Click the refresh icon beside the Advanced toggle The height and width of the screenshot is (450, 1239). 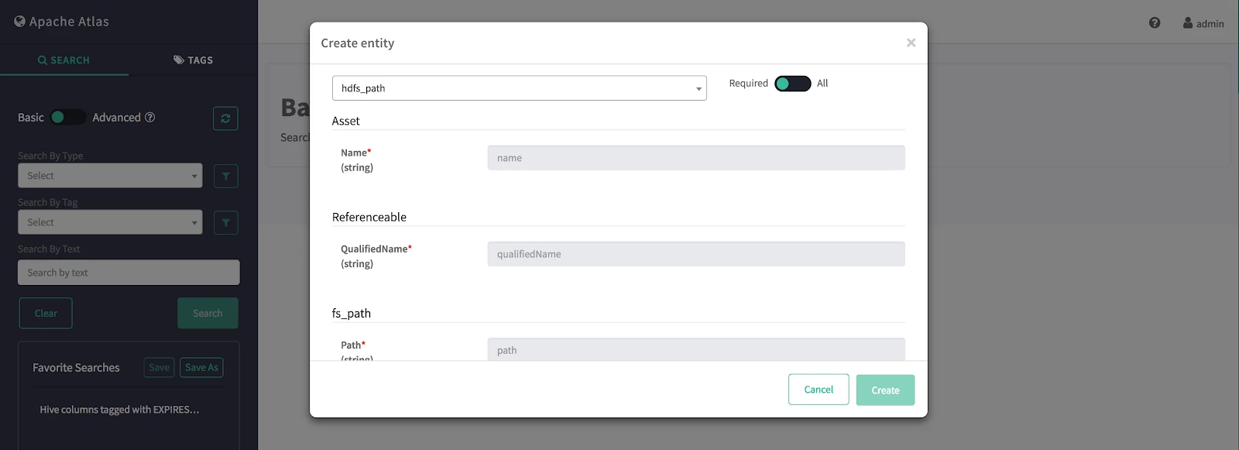pyautogui.click(x=225, y=119)
